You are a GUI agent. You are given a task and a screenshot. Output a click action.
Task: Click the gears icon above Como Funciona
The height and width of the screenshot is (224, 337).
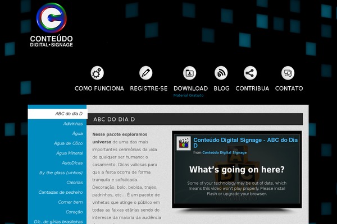[x=97, y=73]
